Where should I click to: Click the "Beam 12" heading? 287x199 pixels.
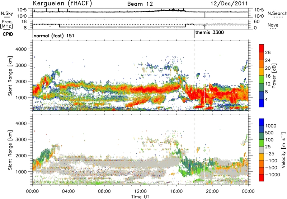[140, 4]
